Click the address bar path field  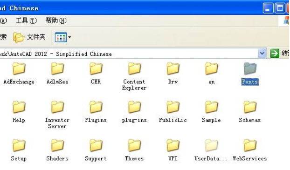[x=129, y=54]
